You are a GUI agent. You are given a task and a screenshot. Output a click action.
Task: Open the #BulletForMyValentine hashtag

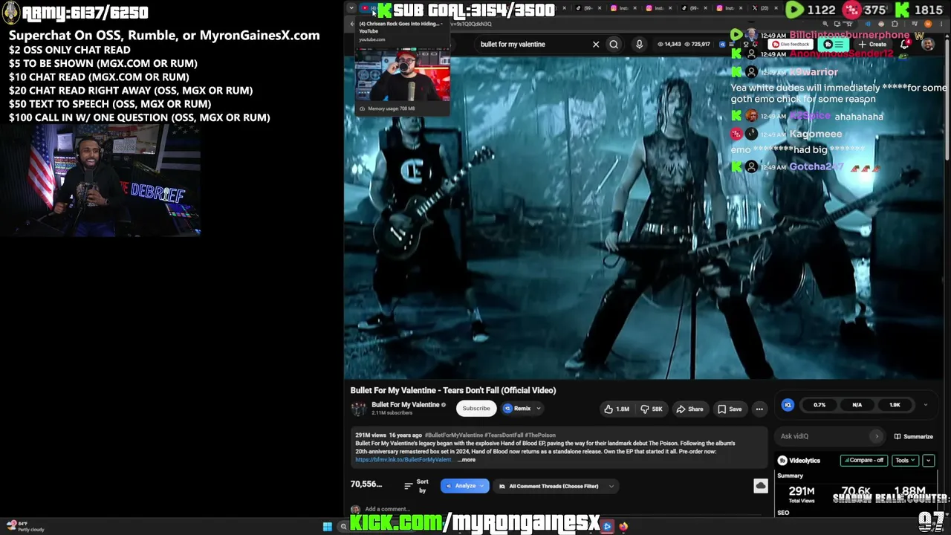click(453, 435)
